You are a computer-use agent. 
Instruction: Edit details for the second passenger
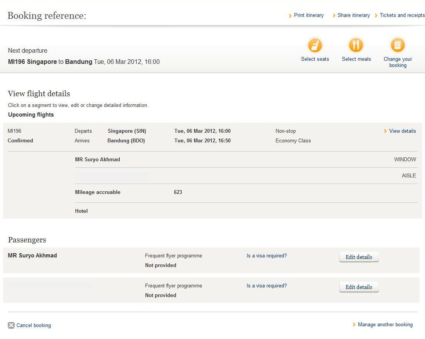point(359,287)
